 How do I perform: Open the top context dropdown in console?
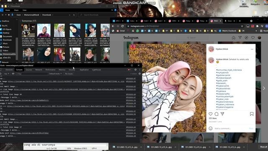tap(7, 74)
